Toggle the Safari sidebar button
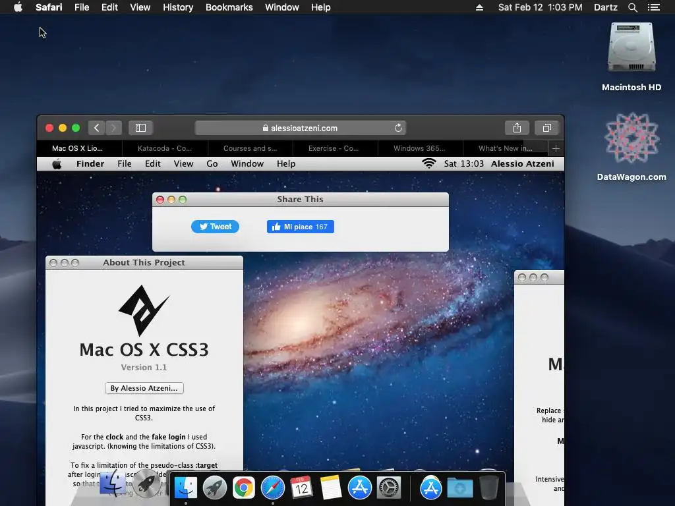675x506 pixels. point(141,128)
